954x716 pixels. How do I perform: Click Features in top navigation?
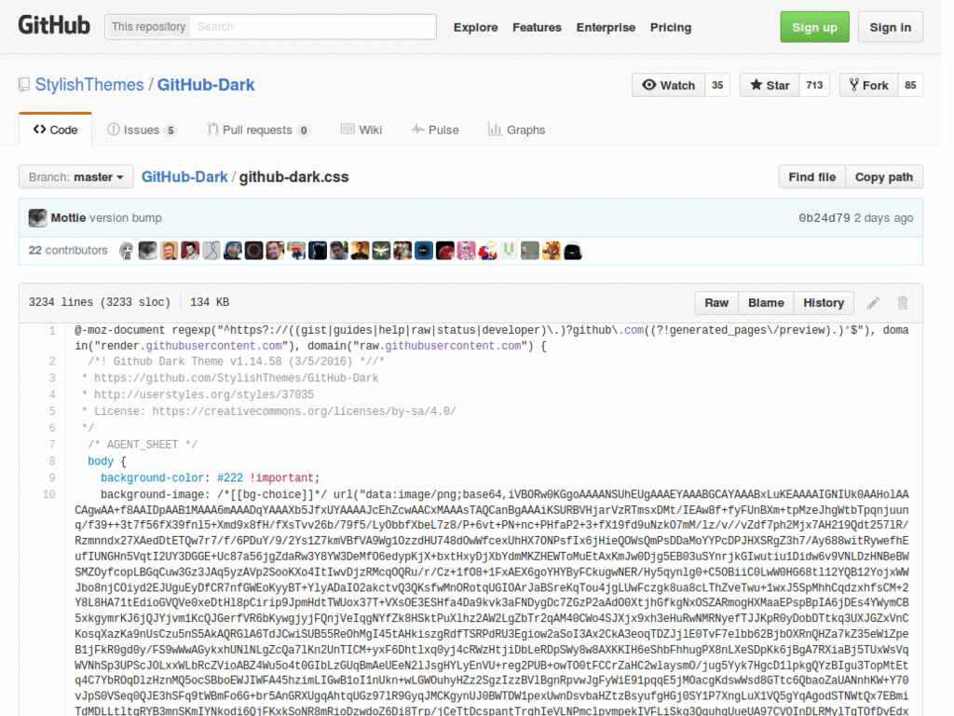[x=537, y=27]
